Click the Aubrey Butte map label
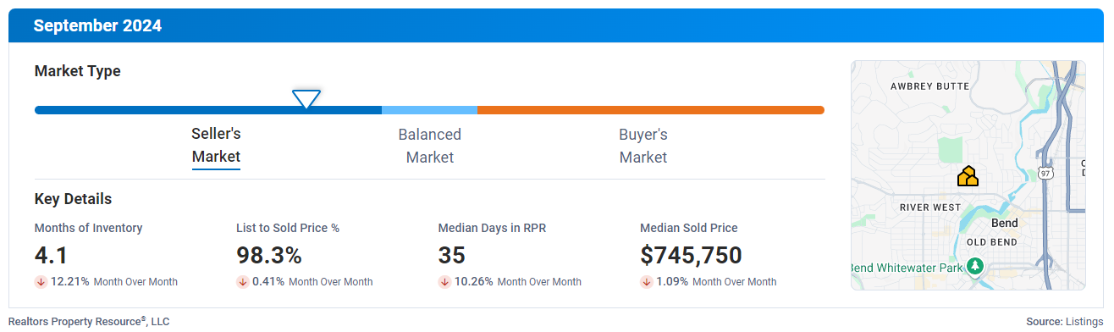This screenshot has height=332, width=1114. click(930, 86)
